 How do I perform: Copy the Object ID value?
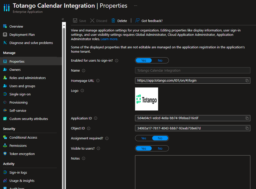(x=247, y=128)
